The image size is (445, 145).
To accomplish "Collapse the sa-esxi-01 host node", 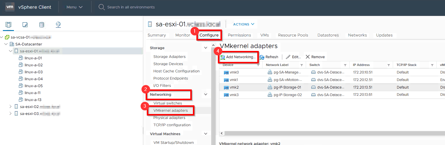I will point(11,51).
